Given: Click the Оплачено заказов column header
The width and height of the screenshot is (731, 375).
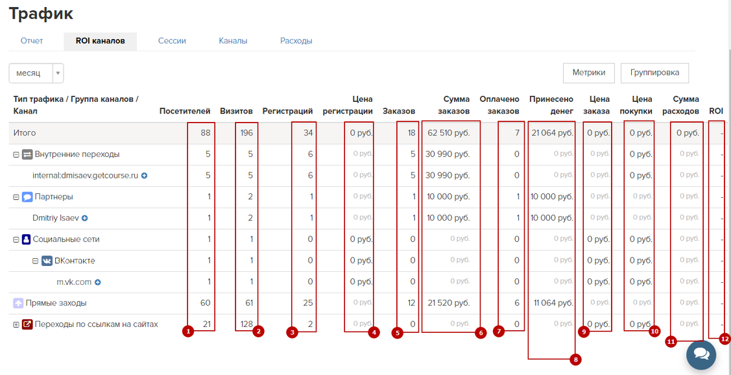Looking at the screenshot, I should (x=499, y=105).
